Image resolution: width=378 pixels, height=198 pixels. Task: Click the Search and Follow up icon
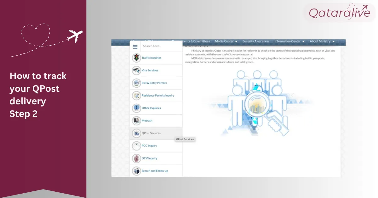[136, 171]
